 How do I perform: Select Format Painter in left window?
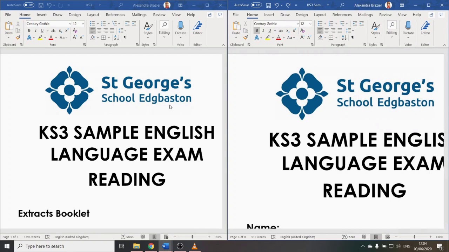pyautogui.click(x=18, y=37)
